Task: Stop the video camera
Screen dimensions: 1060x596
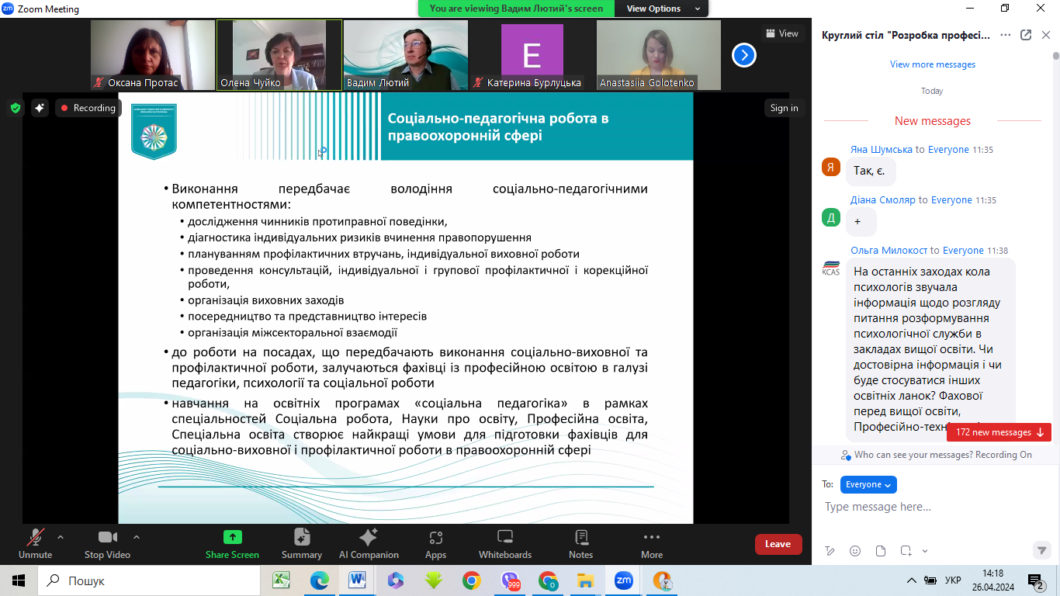Action: click(107, 543)
